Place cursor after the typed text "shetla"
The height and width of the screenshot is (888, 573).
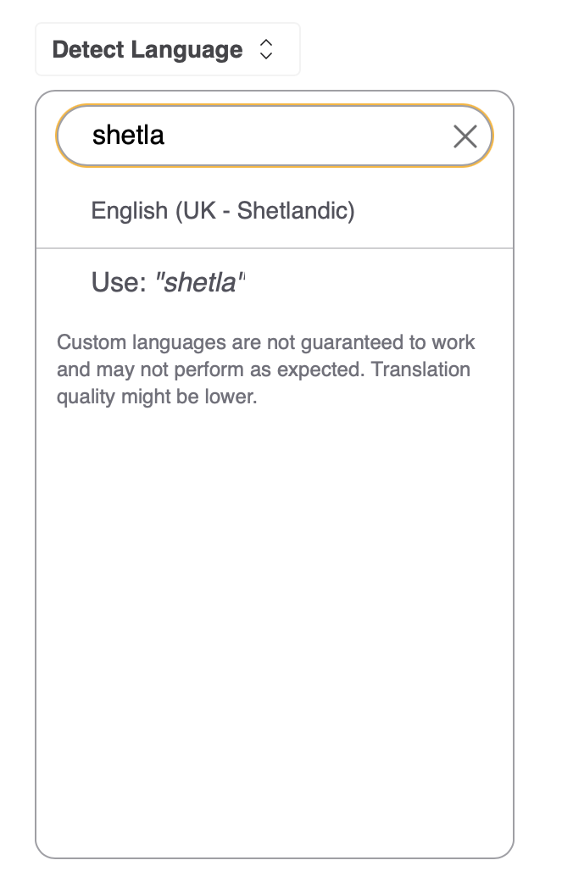(166, 136)
